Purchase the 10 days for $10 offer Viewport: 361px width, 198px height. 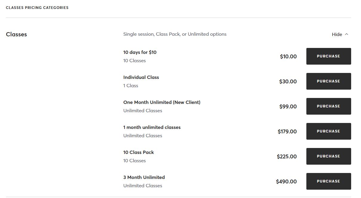click(x=328, y=56)
